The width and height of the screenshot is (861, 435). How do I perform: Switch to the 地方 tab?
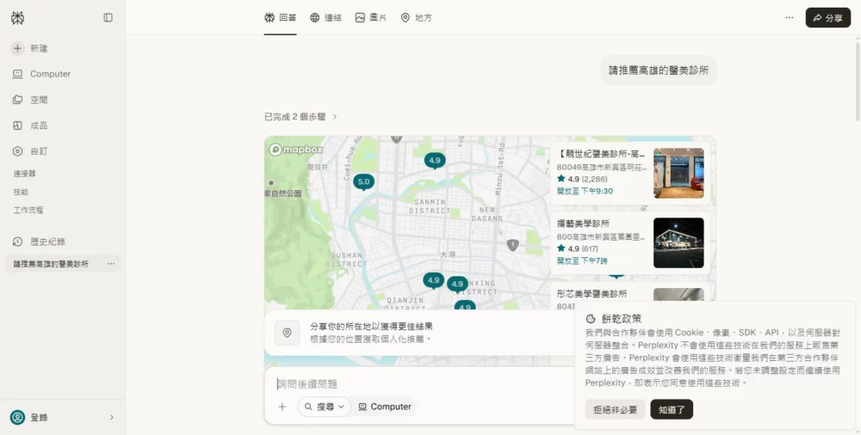click(x=416, y=17)
